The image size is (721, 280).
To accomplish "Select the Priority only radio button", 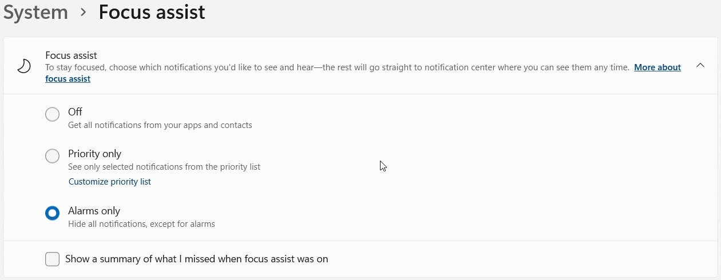I will tap(52, 156).
